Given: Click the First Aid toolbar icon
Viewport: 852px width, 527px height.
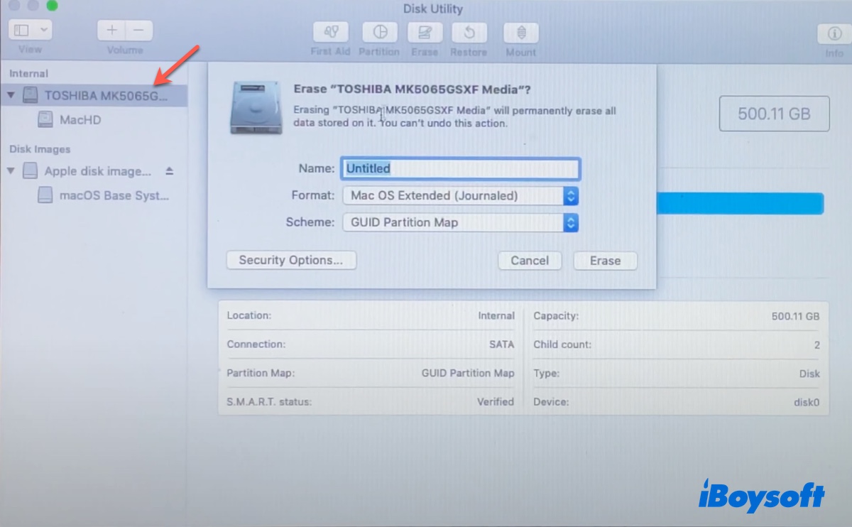Looking at the screenshot, I should pyautogui.click(x=330, y=33).
